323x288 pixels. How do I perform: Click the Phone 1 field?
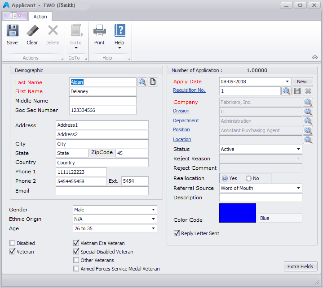pyautogui.click(x=81, y=172)
